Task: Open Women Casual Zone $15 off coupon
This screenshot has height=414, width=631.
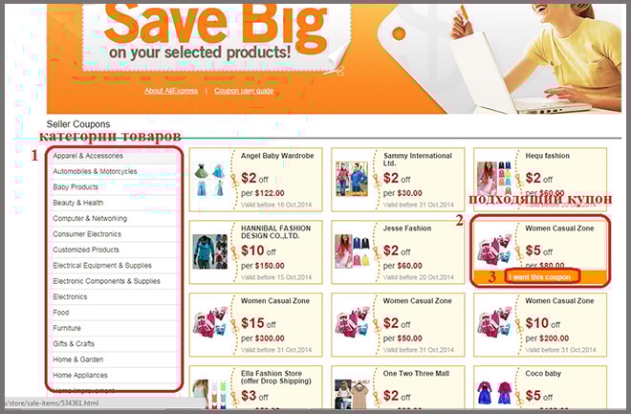Action: point(255,325)
